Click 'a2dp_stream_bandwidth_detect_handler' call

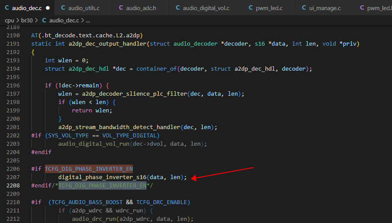point(119,127)
